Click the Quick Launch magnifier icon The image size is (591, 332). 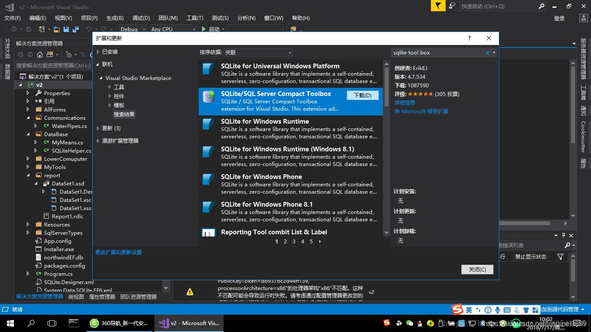[x=541, y=6]
